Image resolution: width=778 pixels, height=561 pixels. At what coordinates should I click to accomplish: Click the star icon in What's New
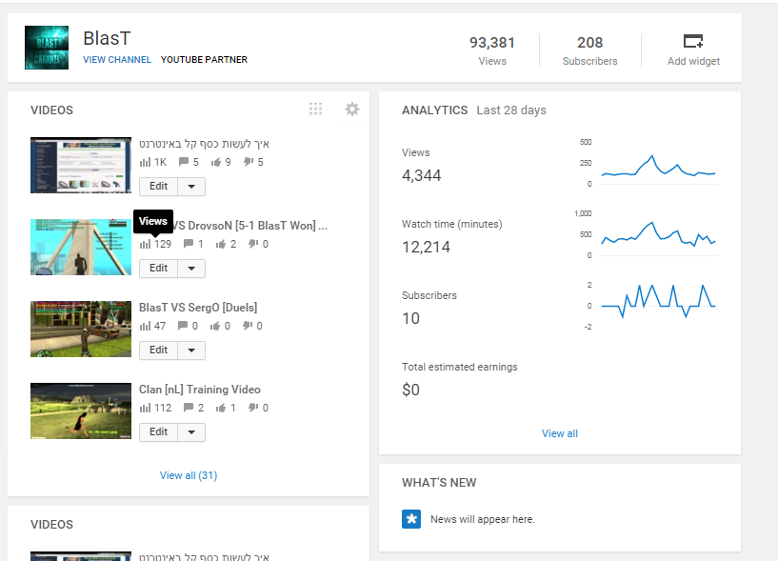(x=411, y=519)
